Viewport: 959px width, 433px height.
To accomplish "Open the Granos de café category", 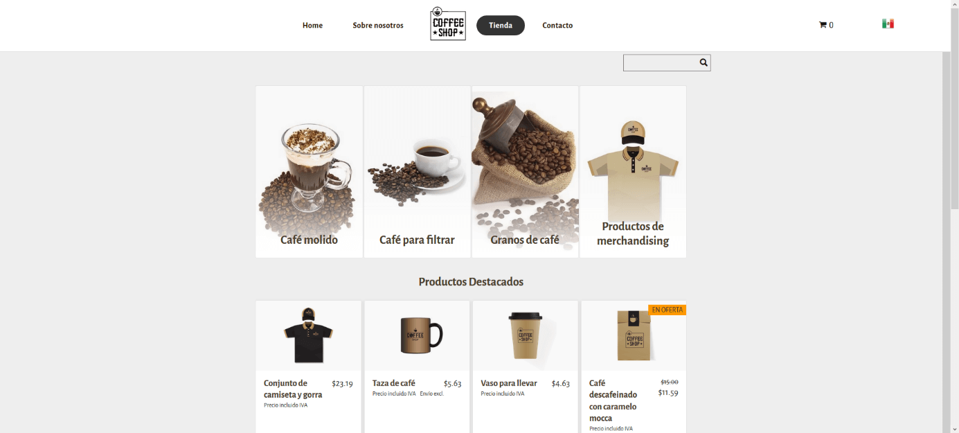I will (x=525, y=172).
